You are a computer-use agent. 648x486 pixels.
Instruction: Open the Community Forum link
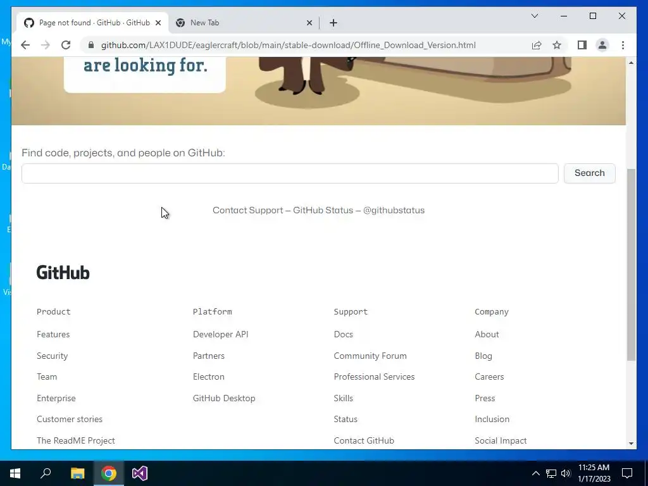370,356
